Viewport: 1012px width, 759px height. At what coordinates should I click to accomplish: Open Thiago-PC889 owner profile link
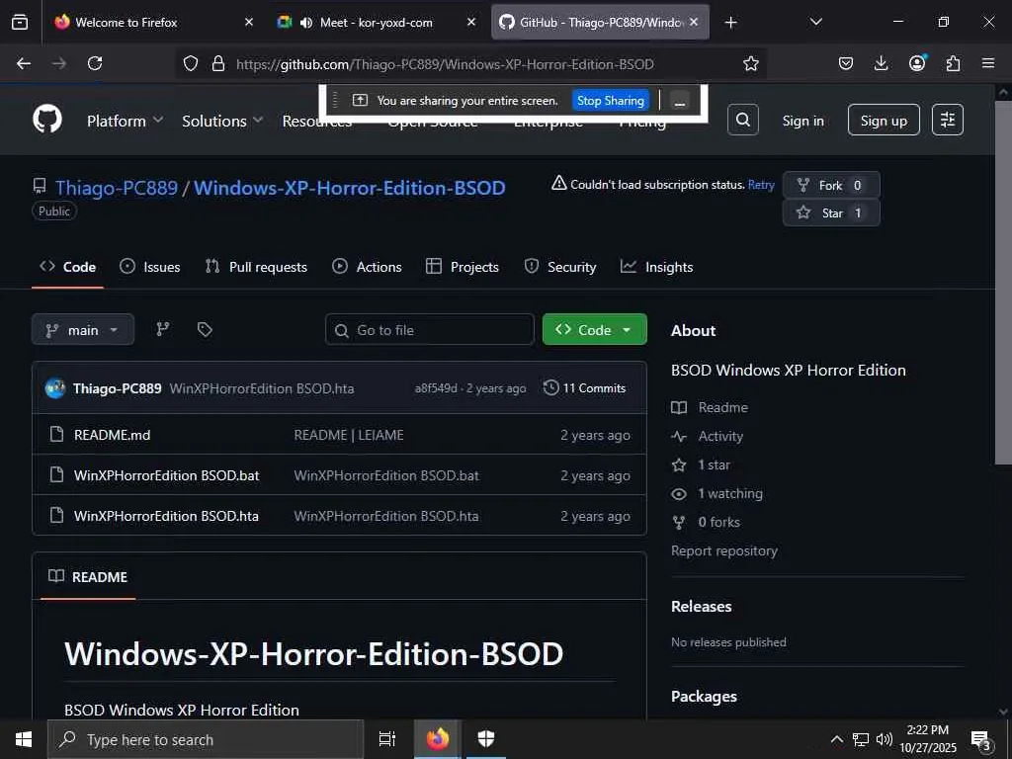(x=117, y=188)
